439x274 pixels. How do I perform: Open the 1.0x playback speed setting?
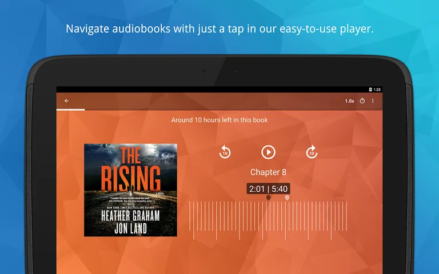point(349,101)
